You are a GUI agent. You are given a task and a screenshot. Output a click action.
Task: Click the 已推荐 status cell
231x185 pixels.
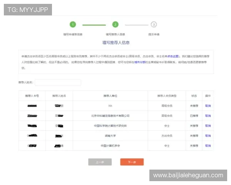194,116
